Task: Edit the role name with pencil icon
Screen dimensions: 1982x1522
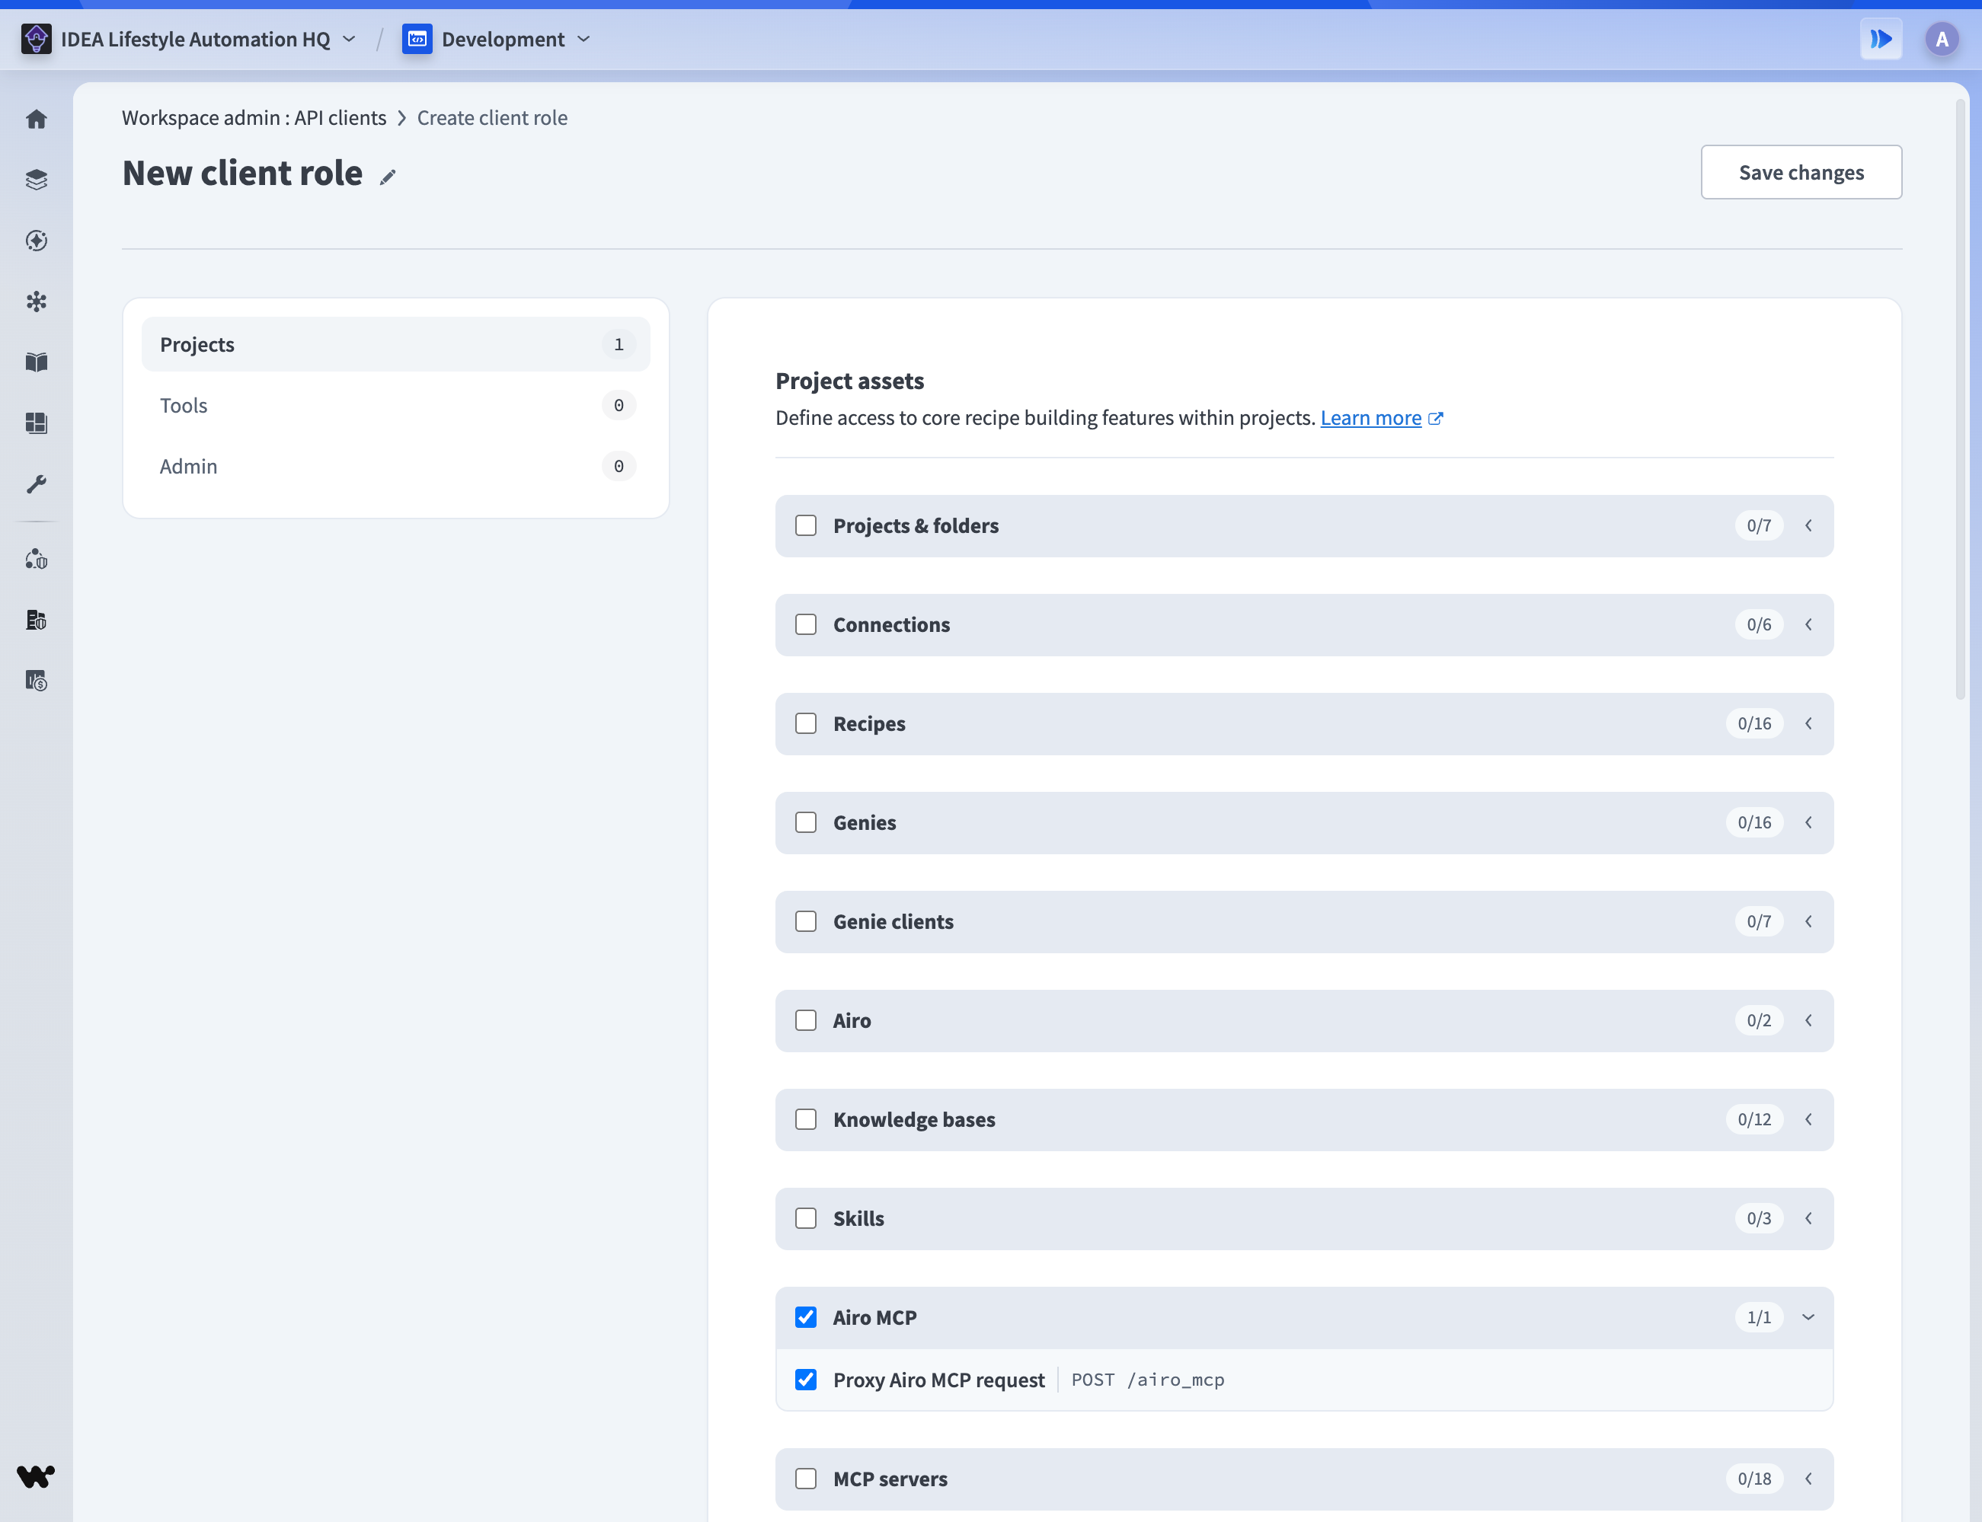Action: (x=388, y=177)
